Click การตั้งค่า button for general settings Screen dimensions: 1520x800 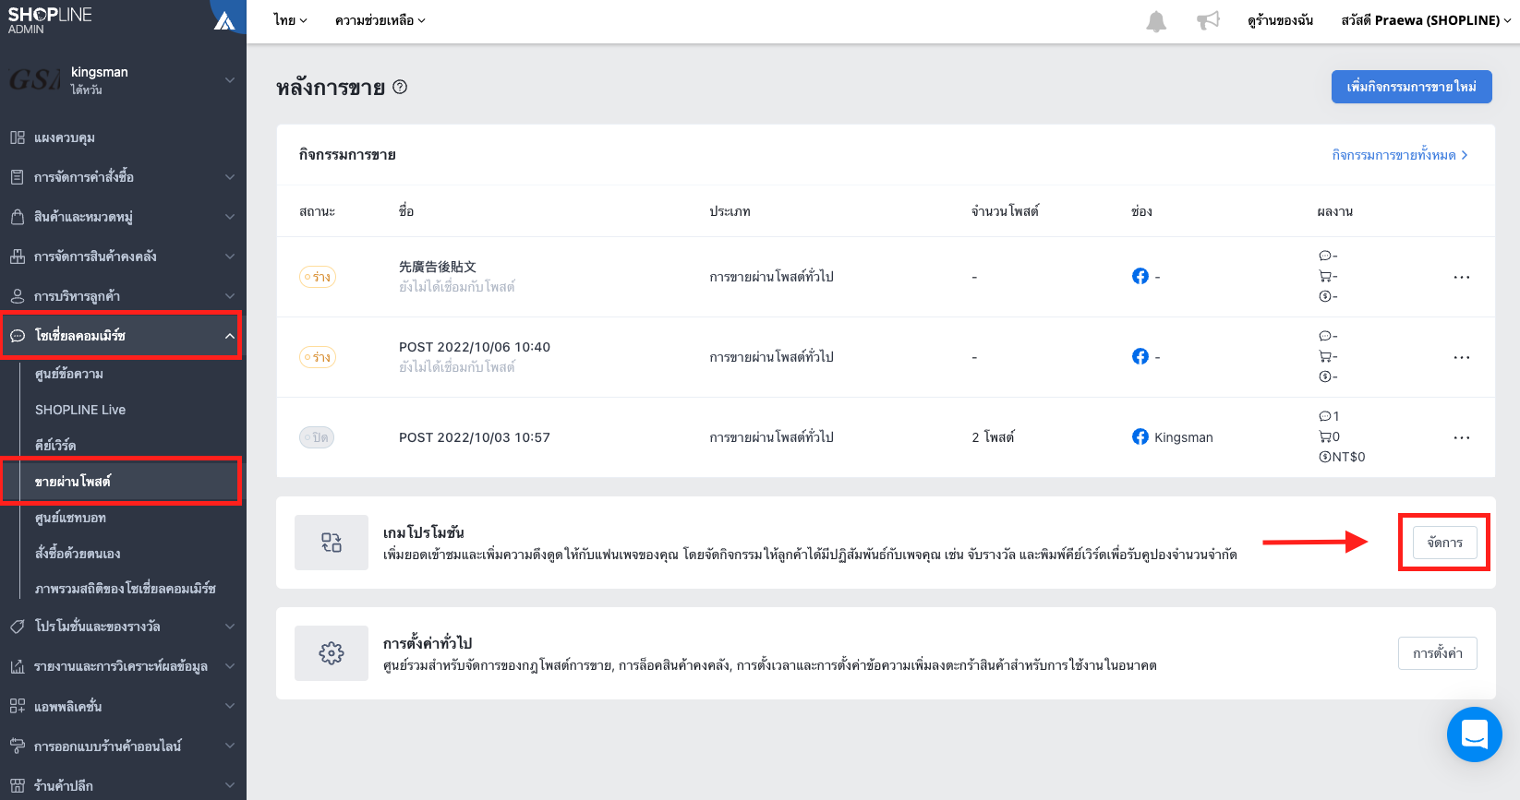tap(1438, 653)
